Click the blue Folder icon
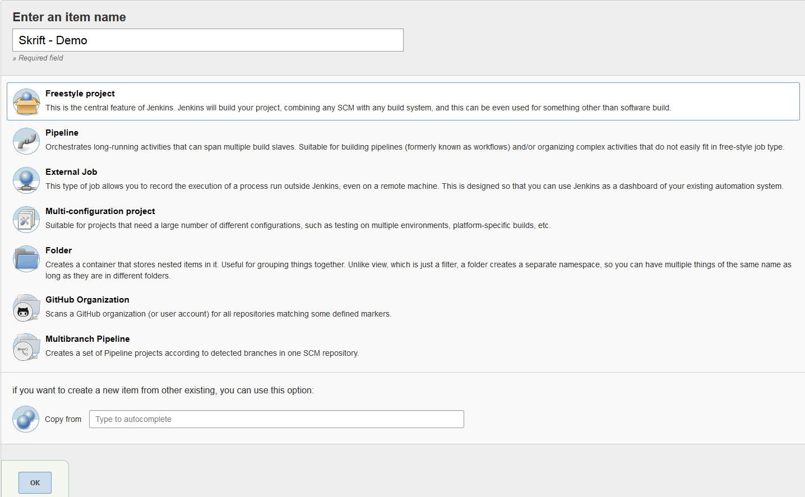805x497 pixels. click(26, 259)
